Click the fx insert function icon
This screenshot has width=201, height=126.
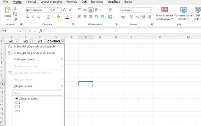pyautogui.click(x=41, y=31)
